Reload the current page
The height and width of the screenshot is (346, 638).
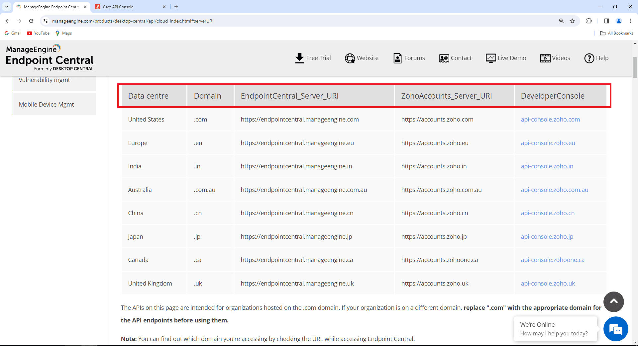tap(31, 21)
